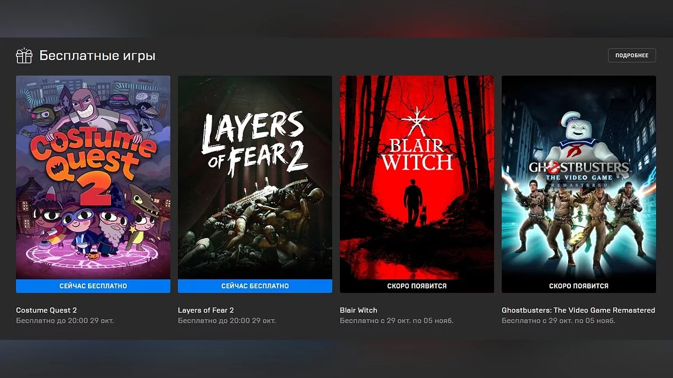The image size is (673, 378).
Task: Click СКОРО ПОЯВИТСЯ banner on Blair Witch
Action: coord(417,286)
